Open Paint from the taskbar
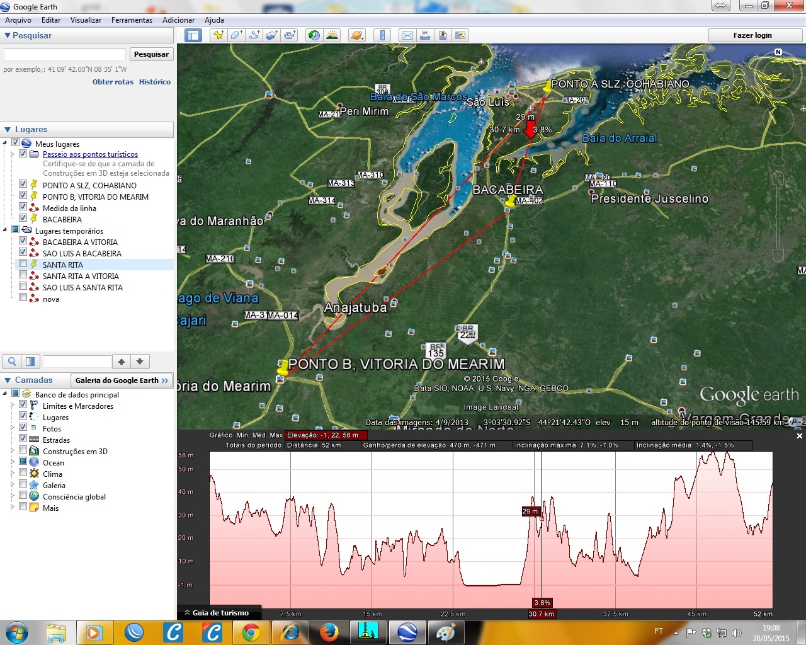The width and height of the screenshot is (806, 645). [x=446, y=632]
